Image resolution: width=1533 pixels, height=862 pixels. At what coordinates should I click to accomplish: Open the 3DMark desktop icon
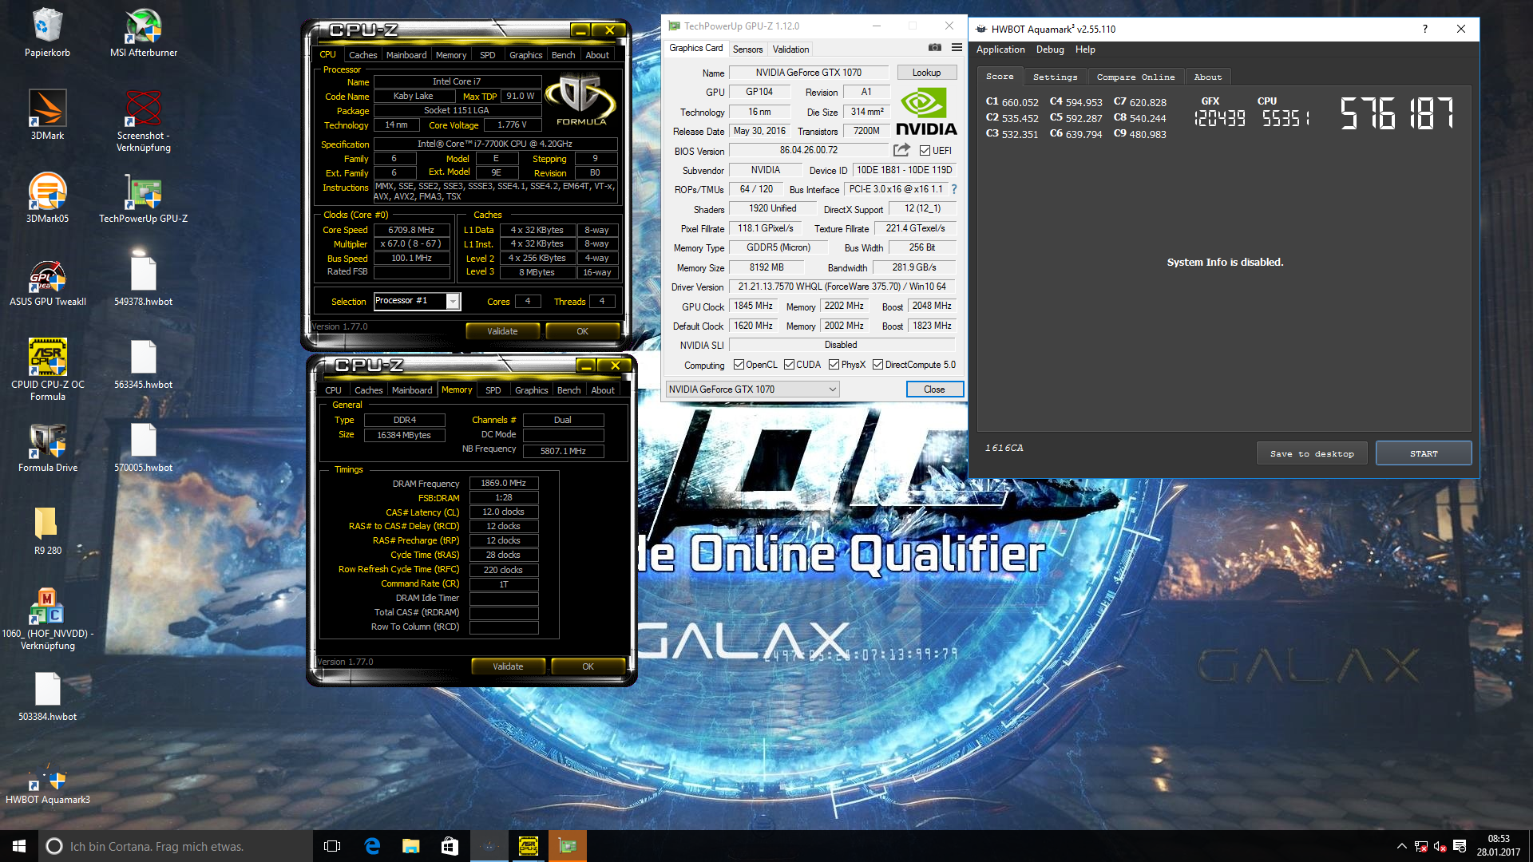click(x=47, y=116)
